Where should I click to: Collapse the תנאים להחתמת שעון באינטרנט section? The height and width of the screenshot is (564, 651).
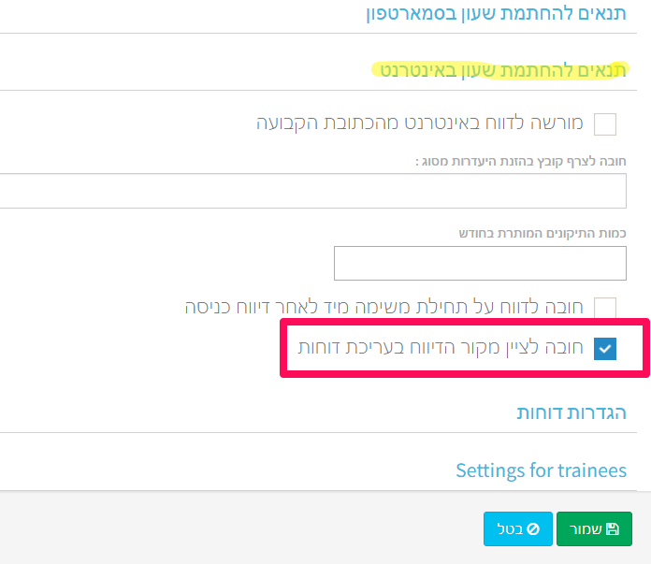498,70
